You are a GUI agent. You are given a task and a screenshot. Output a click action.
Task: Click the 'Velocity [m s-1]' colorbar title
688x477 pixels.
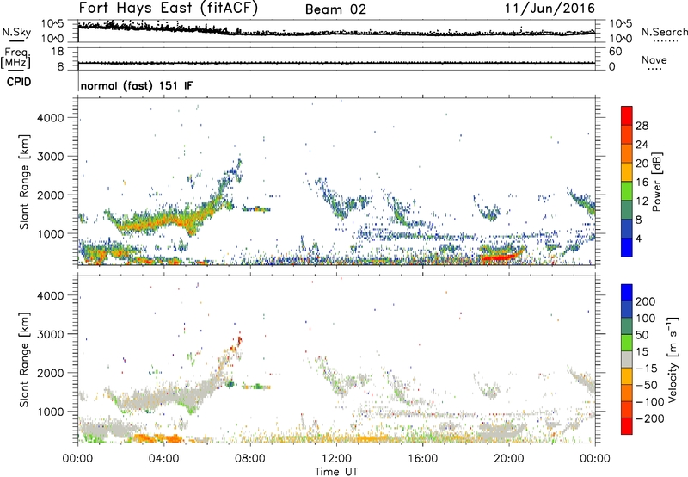[673, 359]
